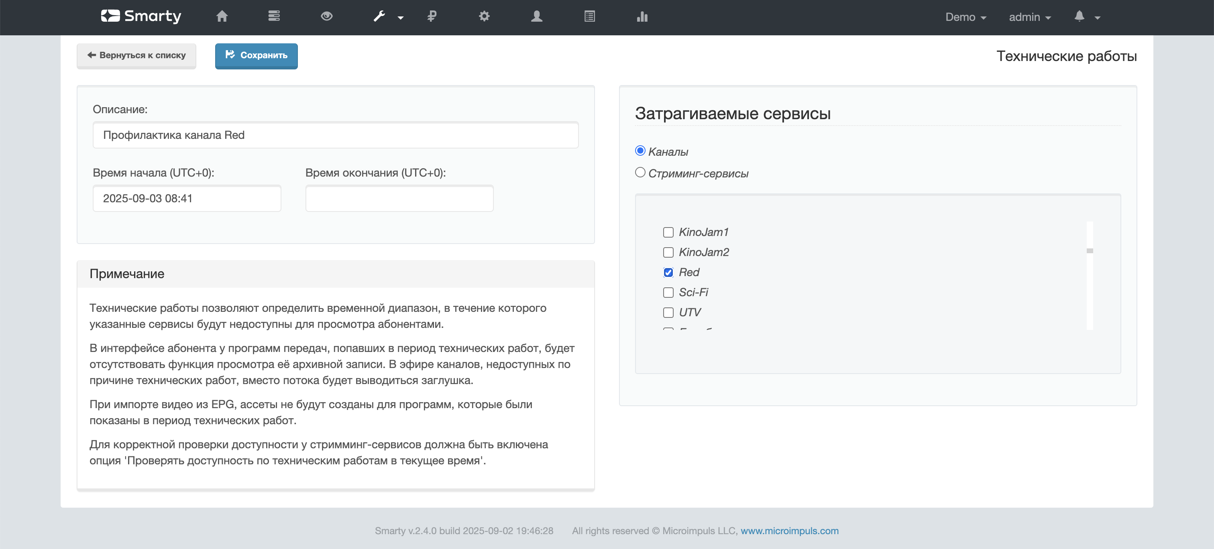This screenshot has width=1214, height=549.
Task: Uncheck the Red channel checkbox
Action: tap(668, 272)
